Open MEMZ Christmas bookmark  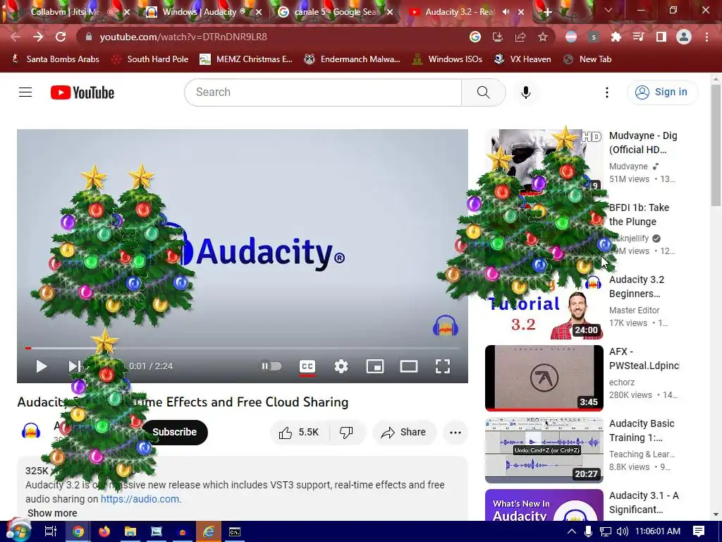[246, 59]
